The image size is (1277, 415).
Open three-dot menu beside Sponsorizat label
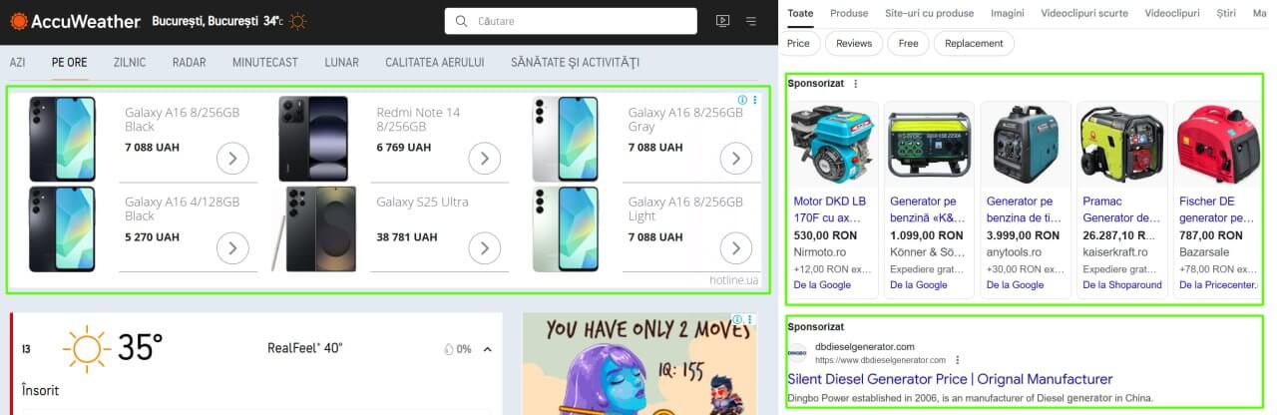tap(855, 84)
